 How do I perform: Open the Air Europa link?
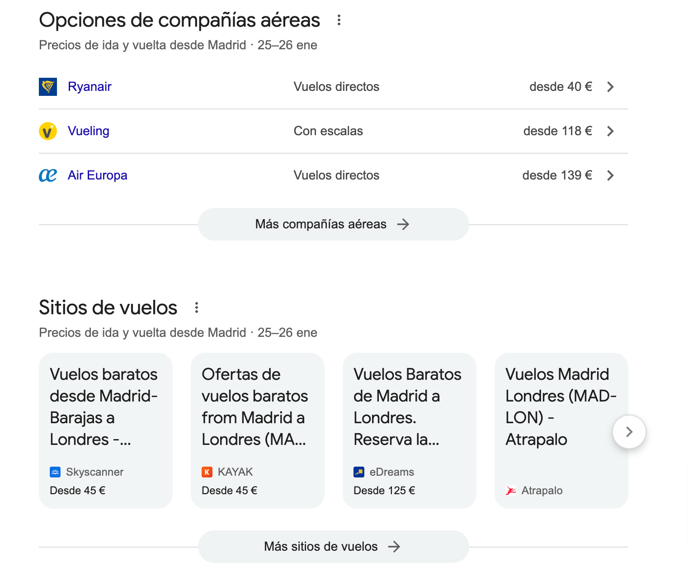coord(98,175)
